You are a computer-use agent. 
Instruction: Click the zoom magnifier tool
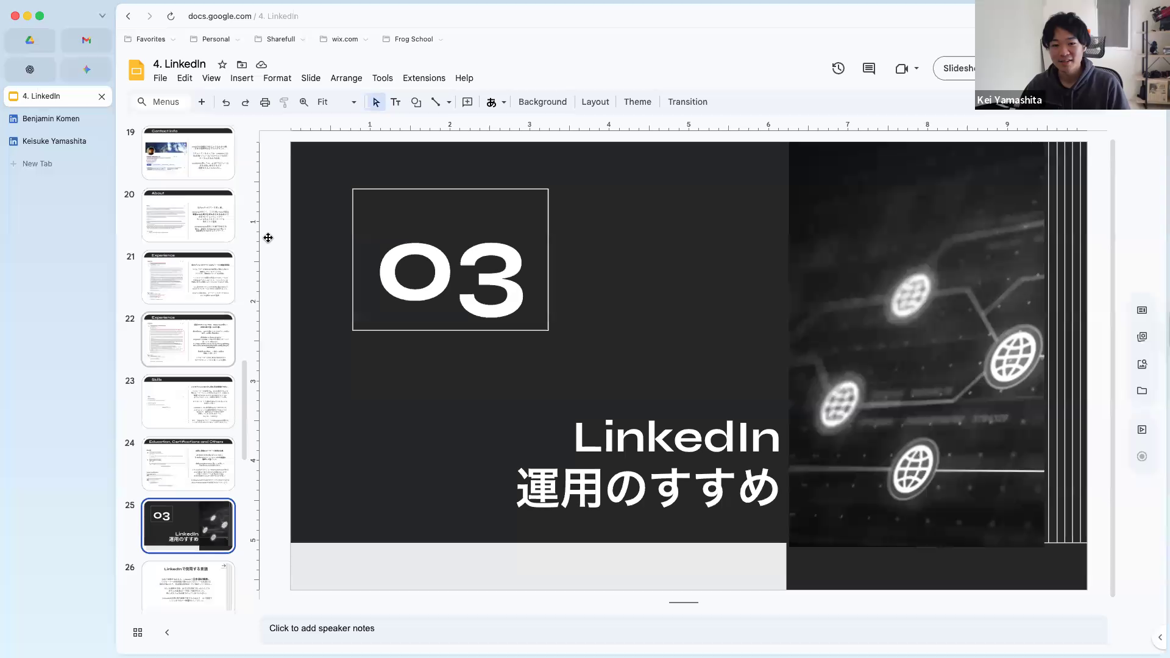point(303,102)
